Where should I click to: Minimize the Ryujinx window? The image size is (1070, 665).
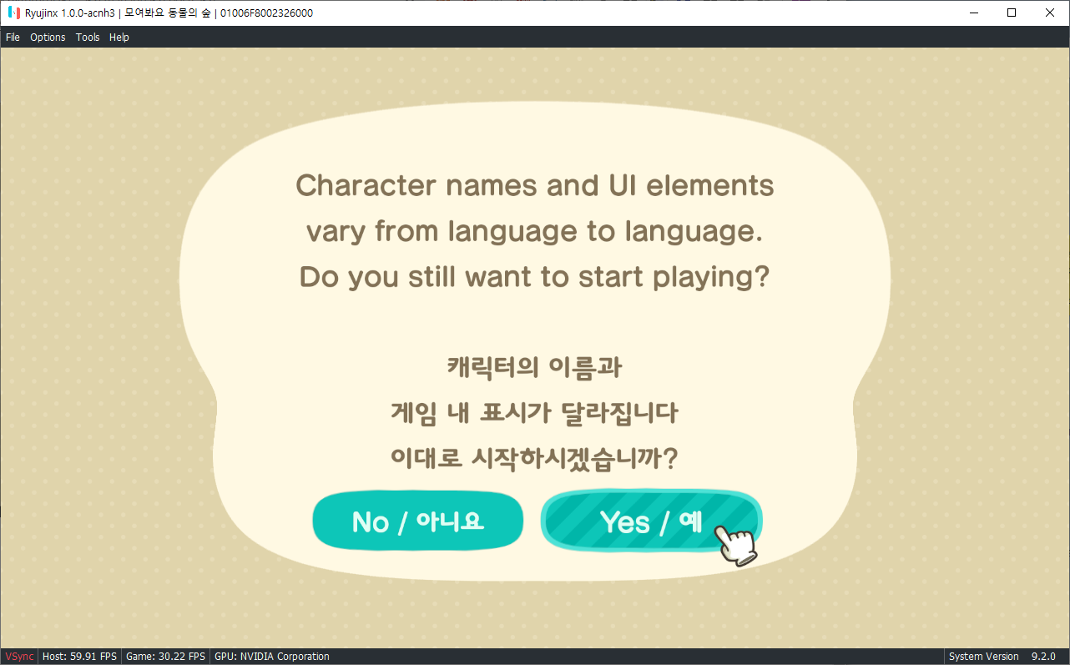coord(973,13)
